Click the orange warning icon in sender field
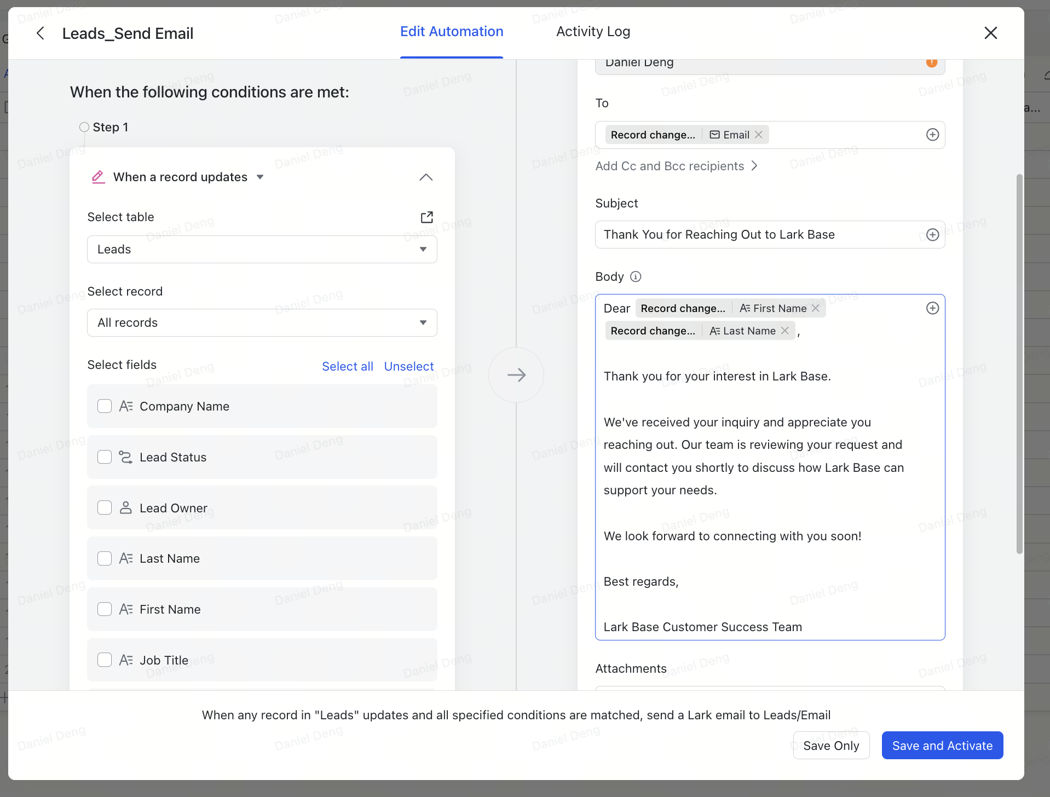The width and height of the screenshot is (1050, 797). click(x=932, y=62)
